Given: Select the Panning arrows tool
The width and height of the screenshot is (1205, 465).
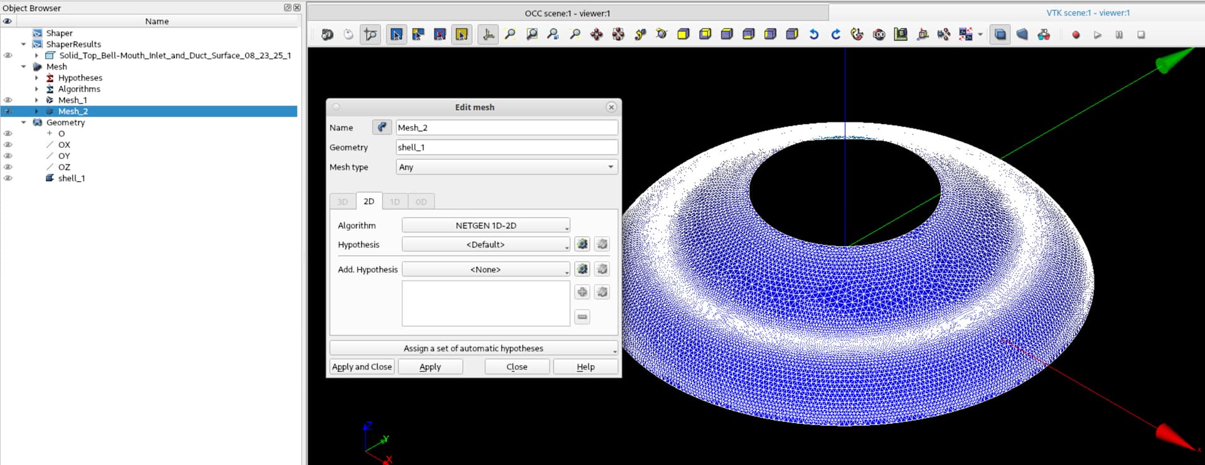Looking at the screenshot, I should point(596,34).
